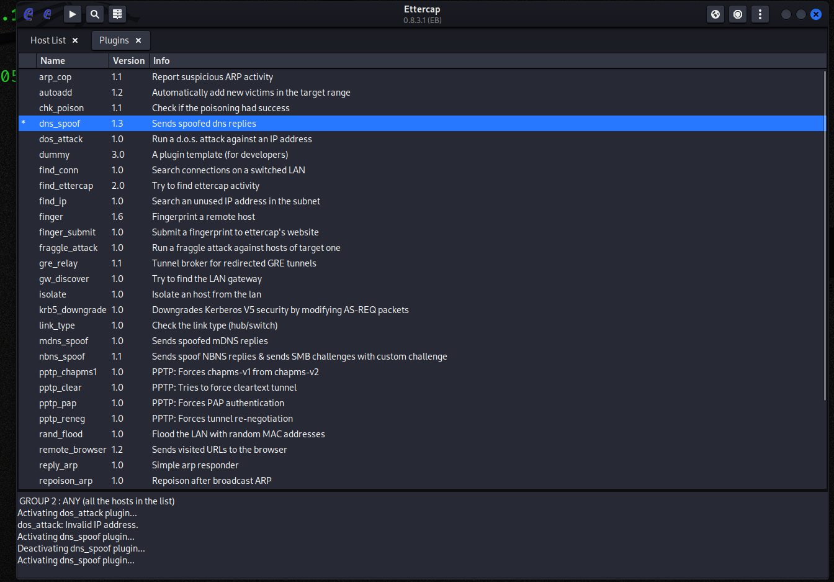Click 'dos_attack: Invalid IP address.' log line
The width and height of the screenshot is (834, 582).
click(78, 525)
